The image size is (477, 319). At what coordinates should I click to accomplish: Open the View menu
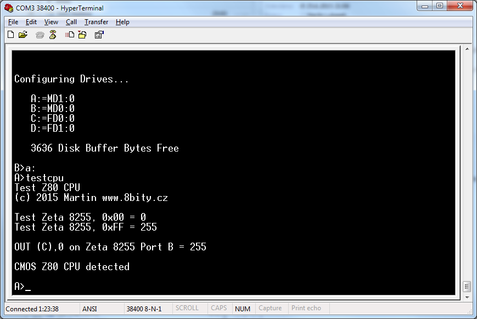click(51, 22)
